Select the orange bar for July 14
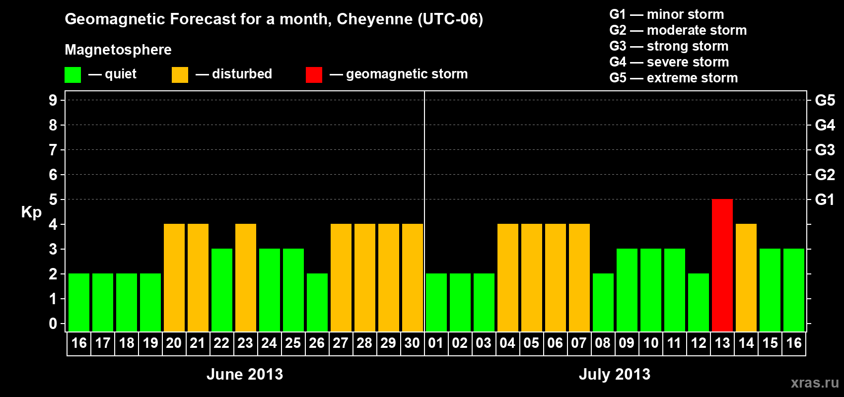The image size is (844, 397). point(746,277)
